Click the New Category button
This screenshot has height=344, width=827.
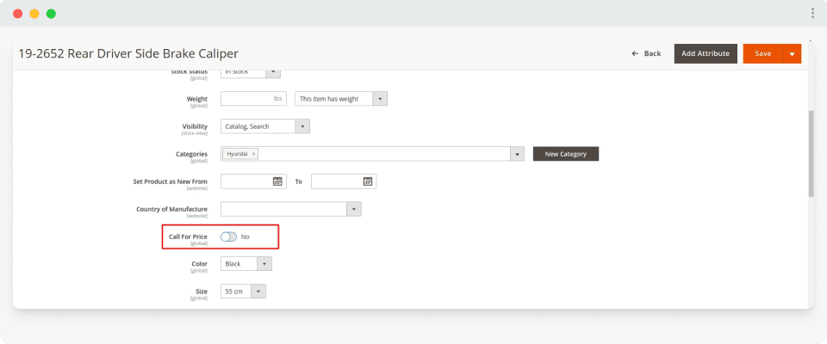tap(565, 154)
